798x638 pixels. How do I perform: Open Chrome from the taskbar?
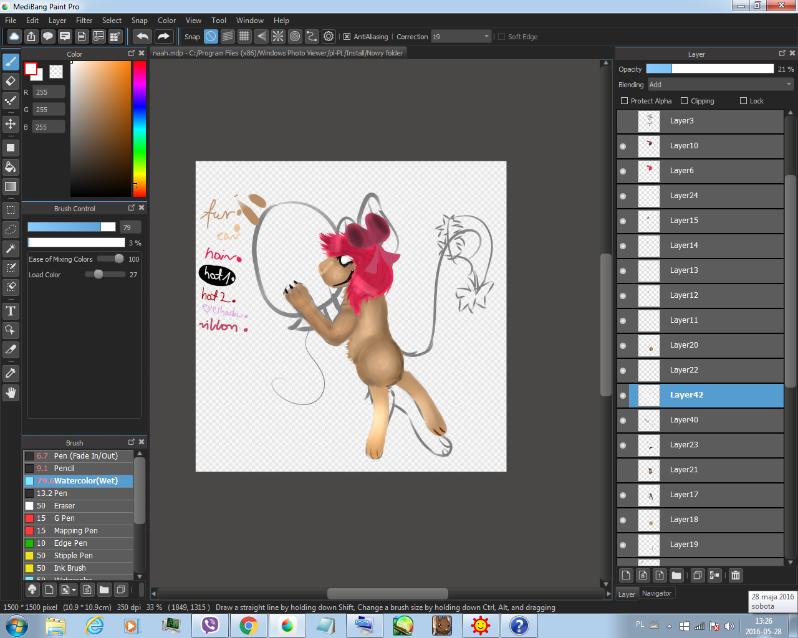tap(248, 625)
